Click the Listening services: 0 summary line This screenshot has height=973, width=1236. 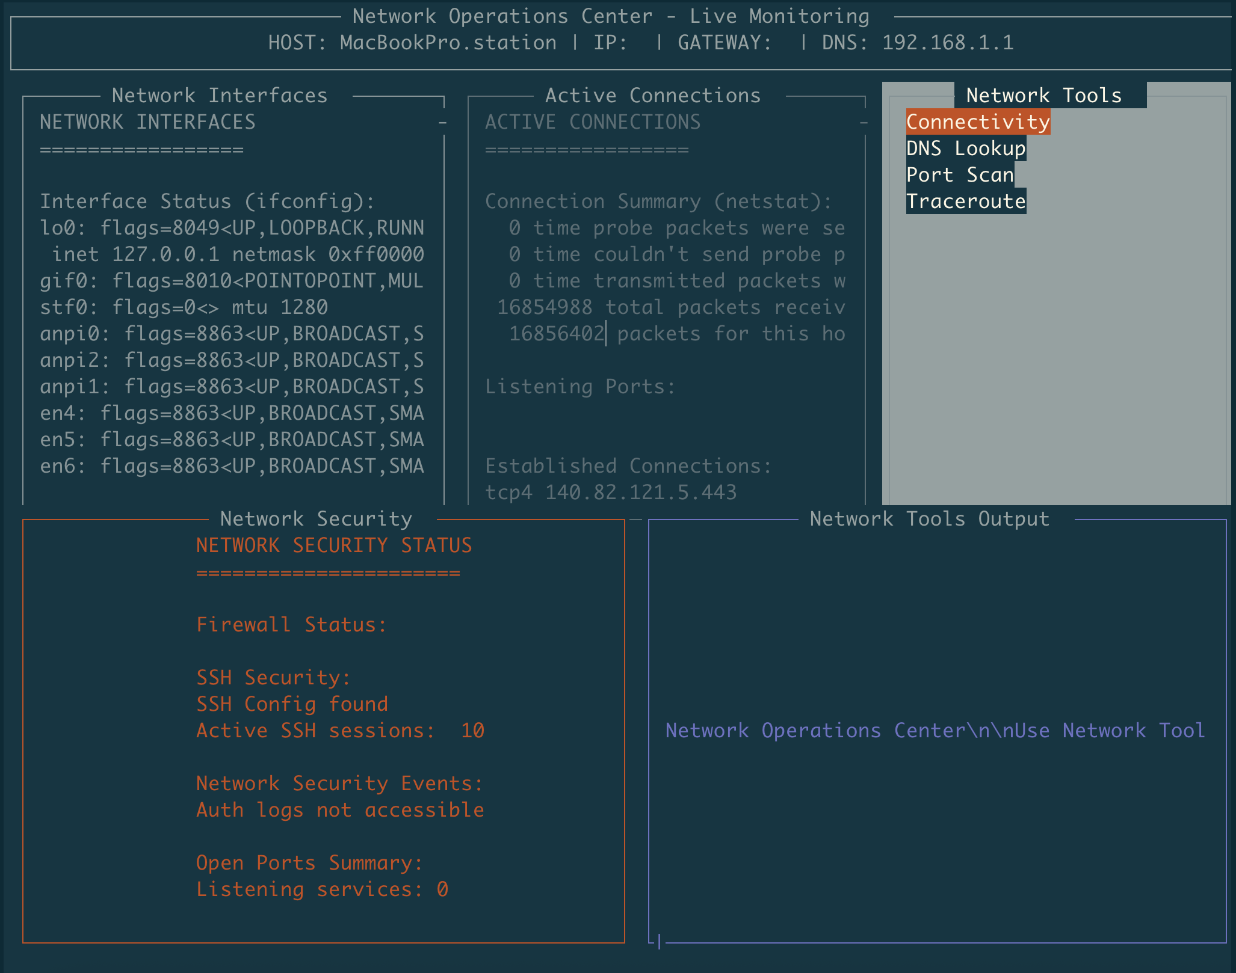point(322,889)
